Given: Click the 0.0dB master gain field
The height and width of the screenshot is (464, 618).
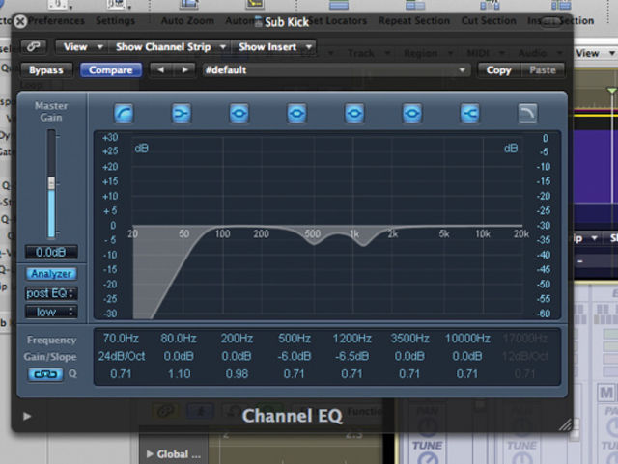Looking at the screenshot, I should click(51, 252).
